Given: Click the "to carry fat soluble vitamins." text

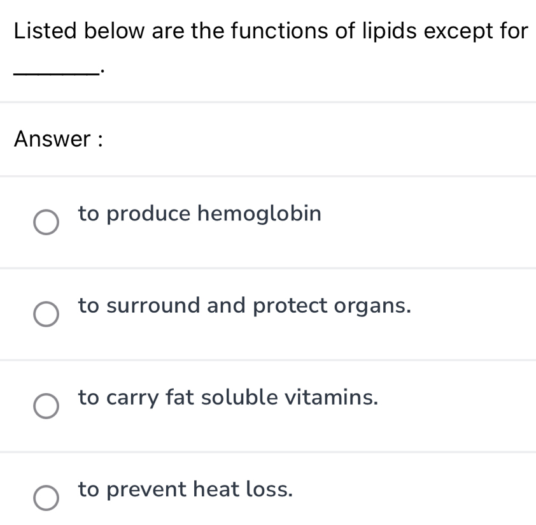Looking at the screenshot, I should 229,398.
